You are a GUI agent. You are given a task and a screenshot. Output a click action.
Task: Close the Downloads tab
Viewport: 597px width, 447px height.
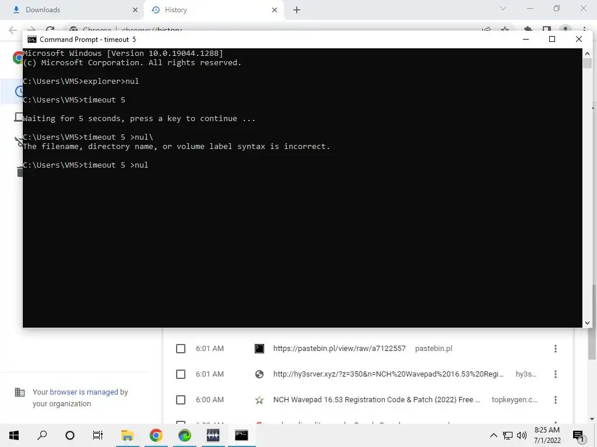coord(135,10)
